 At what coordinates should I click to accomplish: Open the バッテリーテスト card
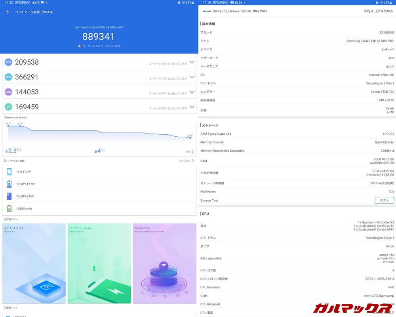coord(99,264)
